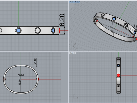Click the XY axis icon in Perspective viewport
The height and width of the screenshot is (103, 137).
click(x=75, y=46)
